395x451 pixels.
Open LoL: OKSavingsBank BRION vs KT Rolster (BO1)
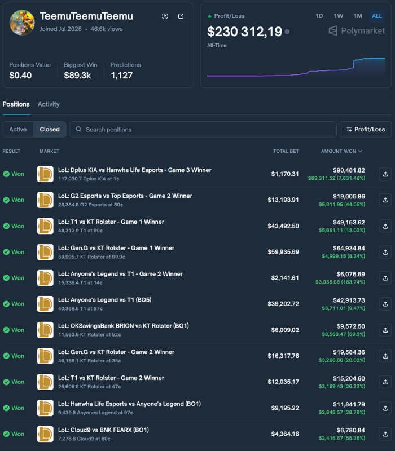124,326
